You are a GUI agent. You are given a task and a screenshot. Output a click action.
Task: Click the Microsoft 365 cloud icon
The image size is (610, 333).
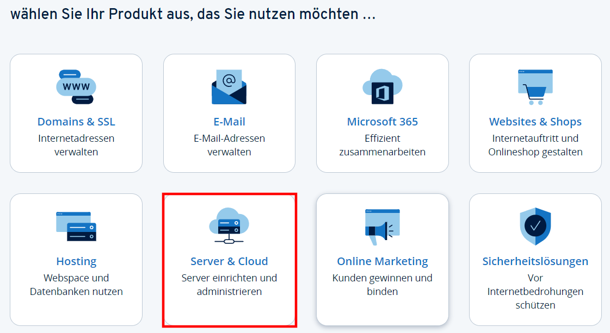383,87
